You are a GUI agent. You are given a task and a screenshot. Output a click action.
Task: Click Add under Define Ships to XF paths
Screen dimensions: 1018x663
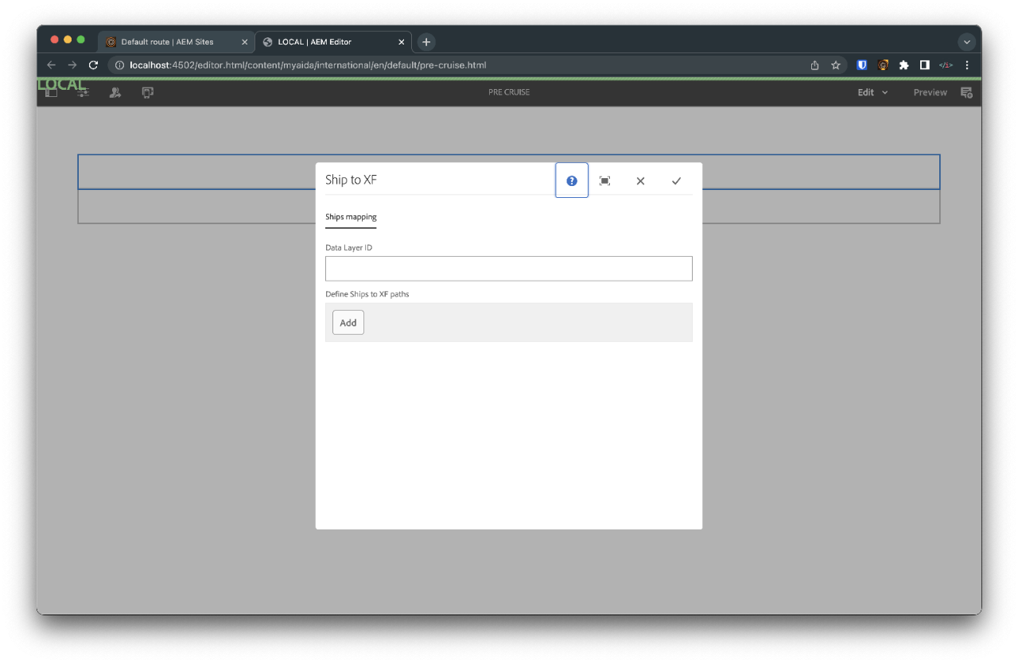click(348, 323)
